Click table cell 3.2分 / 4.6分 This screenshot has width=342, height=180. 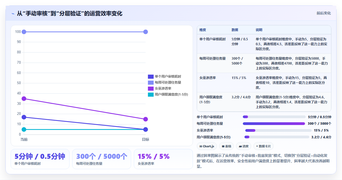(241, 97)
